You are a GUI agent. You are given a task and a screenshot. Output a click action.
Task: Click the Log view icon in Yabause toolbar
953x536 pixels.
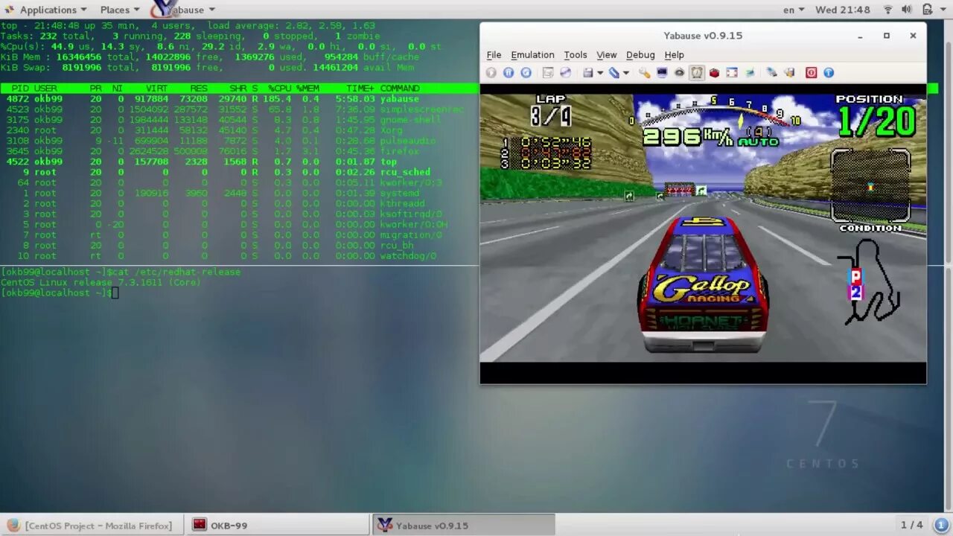coord(749,72)
